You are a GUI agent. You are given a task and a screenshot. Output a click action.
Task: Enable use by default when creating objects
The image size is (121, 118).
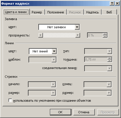(x=10, y=101)
